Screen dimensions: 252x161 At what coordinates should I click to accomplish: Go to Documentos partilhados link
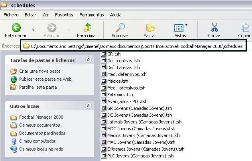coord(42,133)
